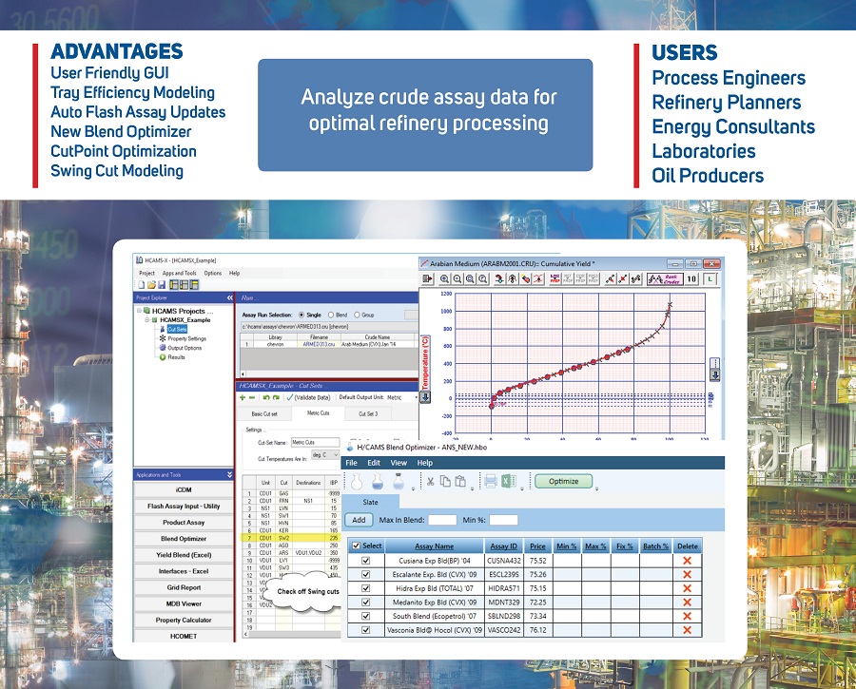Viewport: 856px width, 689px height.
Task: Uncheck the South Blend (Ecopetrol) '07 checkbox
Action: [x=366, y=616]
